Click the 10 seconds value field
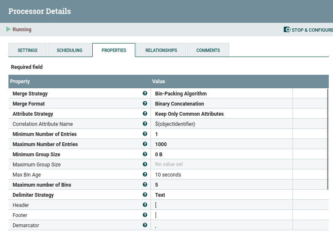This screenshot has width=333, height=250. pyautogui.click(x=168, y=175)
